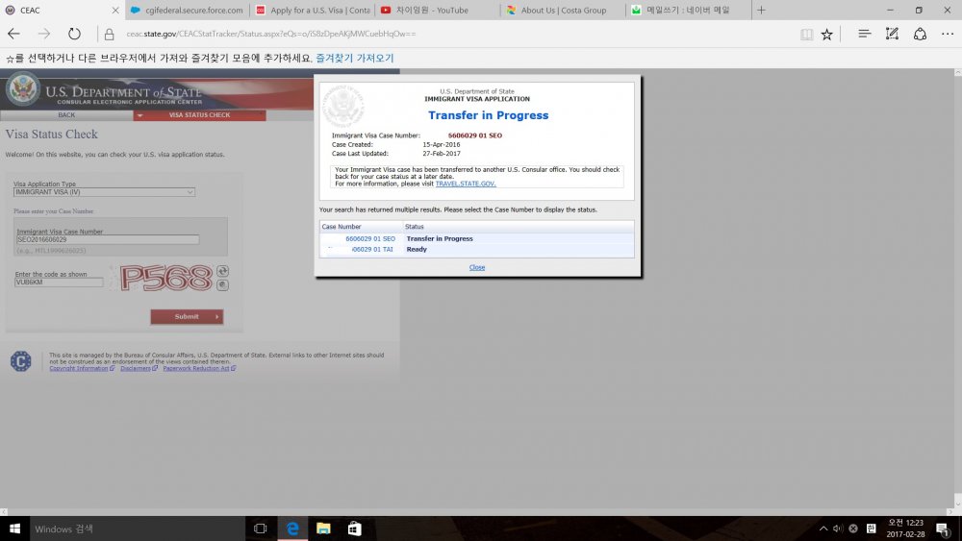Open the Visa Application Type dropdown
The width and height of the screenshot is (962, 541).
104,192
